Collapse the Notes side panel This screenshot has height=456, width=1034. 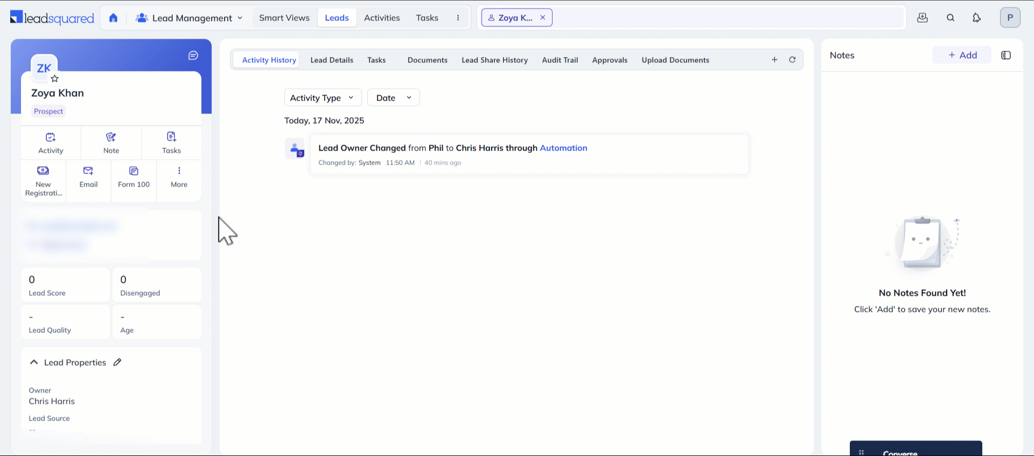click(x=1006, y=55)
